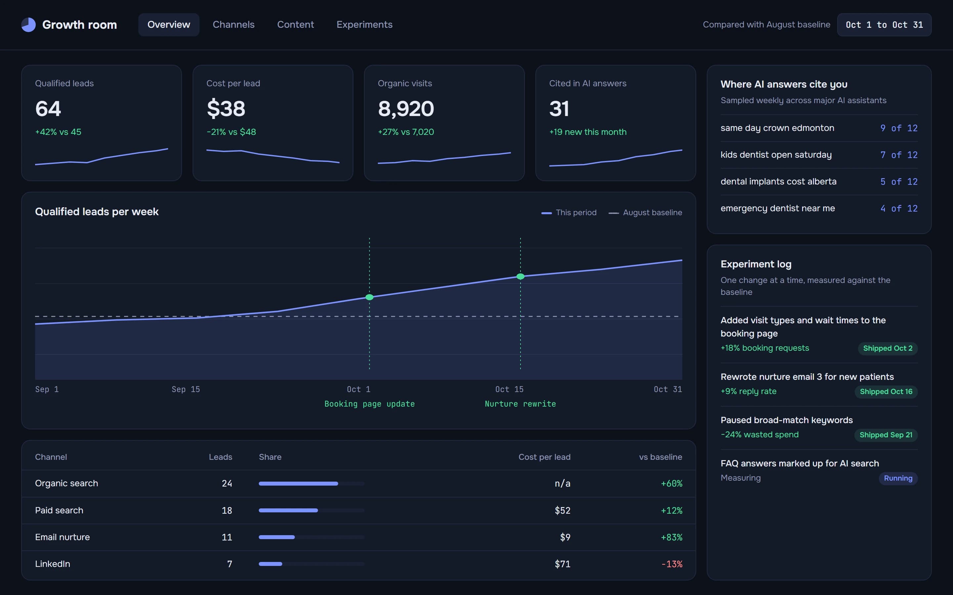953x595 pixels.
Task: Go to the Content tab
Action: point(295,25)
